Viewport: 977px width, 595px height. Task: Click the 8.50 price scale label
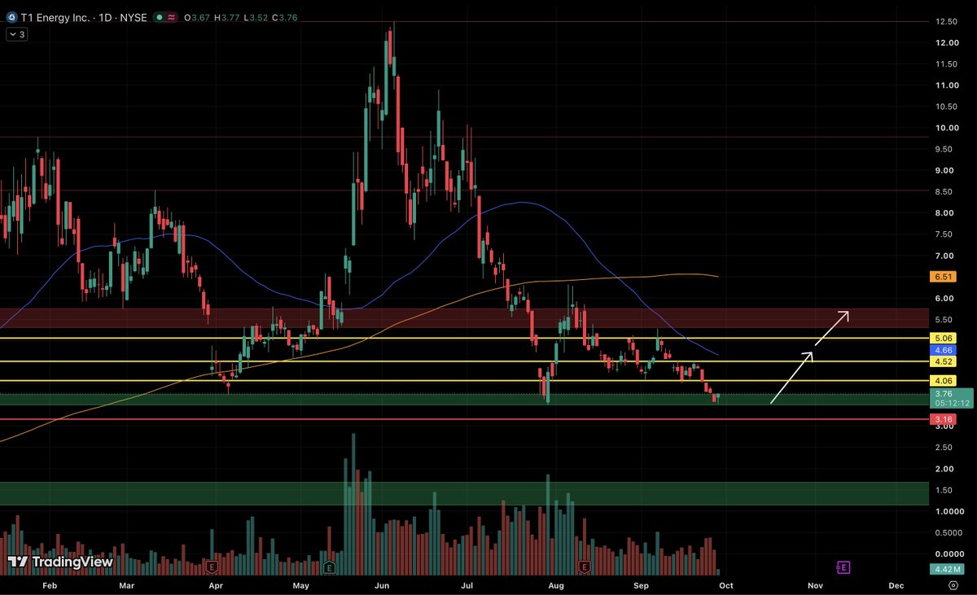[944, 191]
